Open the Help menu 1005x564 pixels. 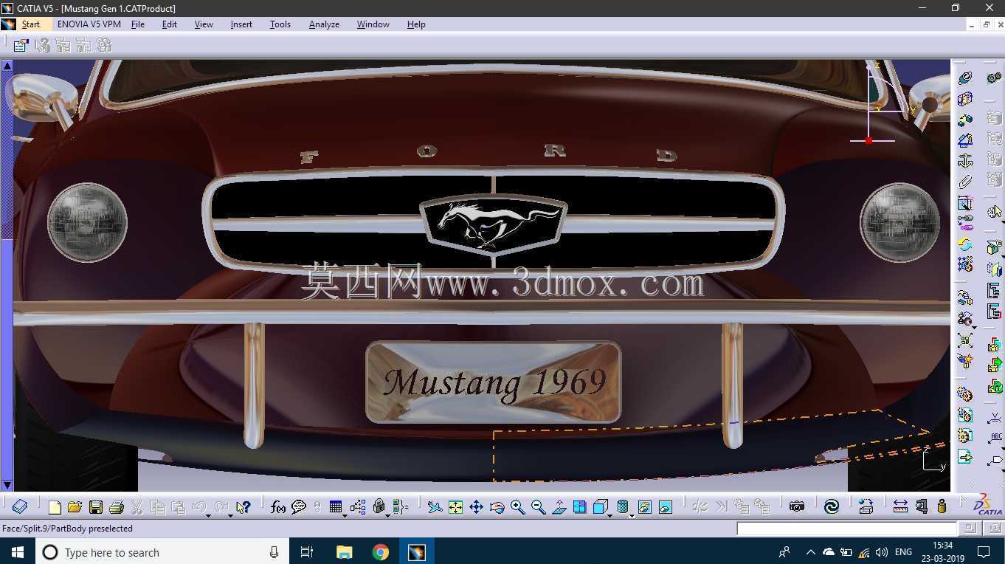416,24
